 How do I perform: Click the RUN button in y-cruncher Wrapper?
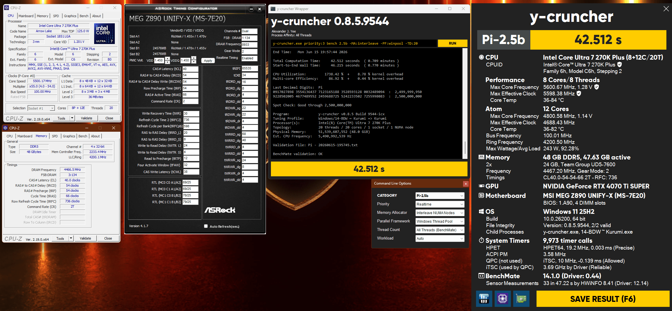[452, 43]
